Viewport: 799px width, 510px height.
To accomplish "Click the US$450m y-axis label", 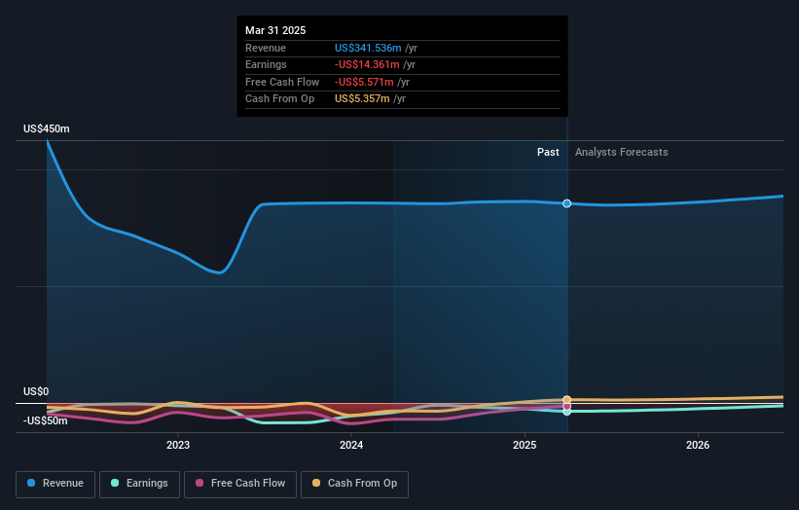I will pyautogui.click(x=47, y=128).
